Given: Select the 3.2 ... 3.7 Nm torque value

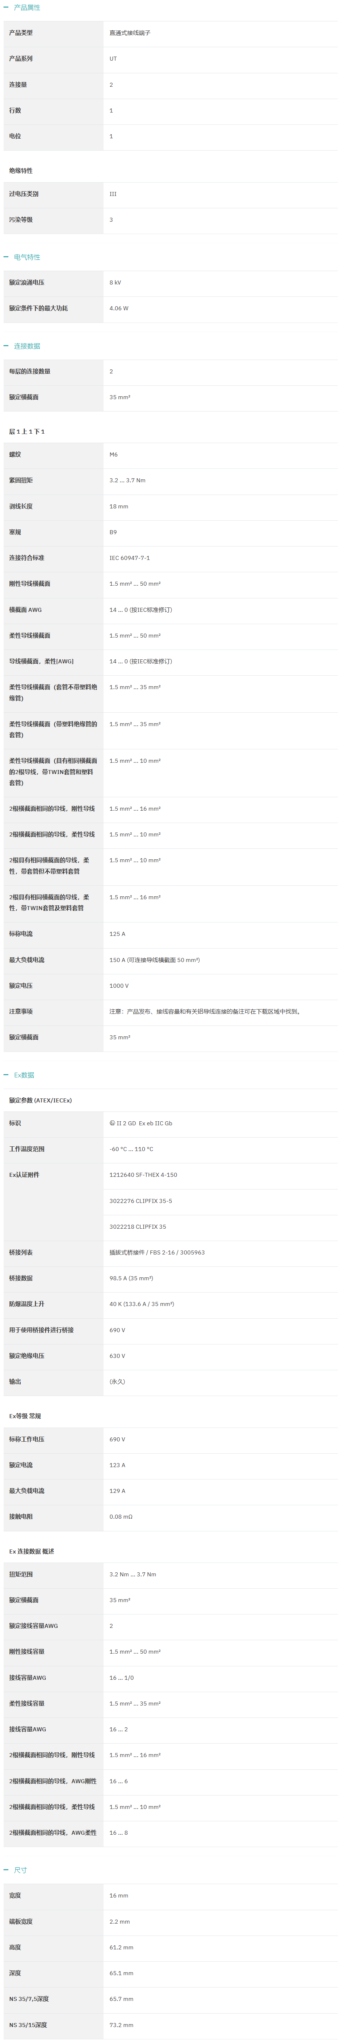Looking at the screenshot, I should [127, 480].
